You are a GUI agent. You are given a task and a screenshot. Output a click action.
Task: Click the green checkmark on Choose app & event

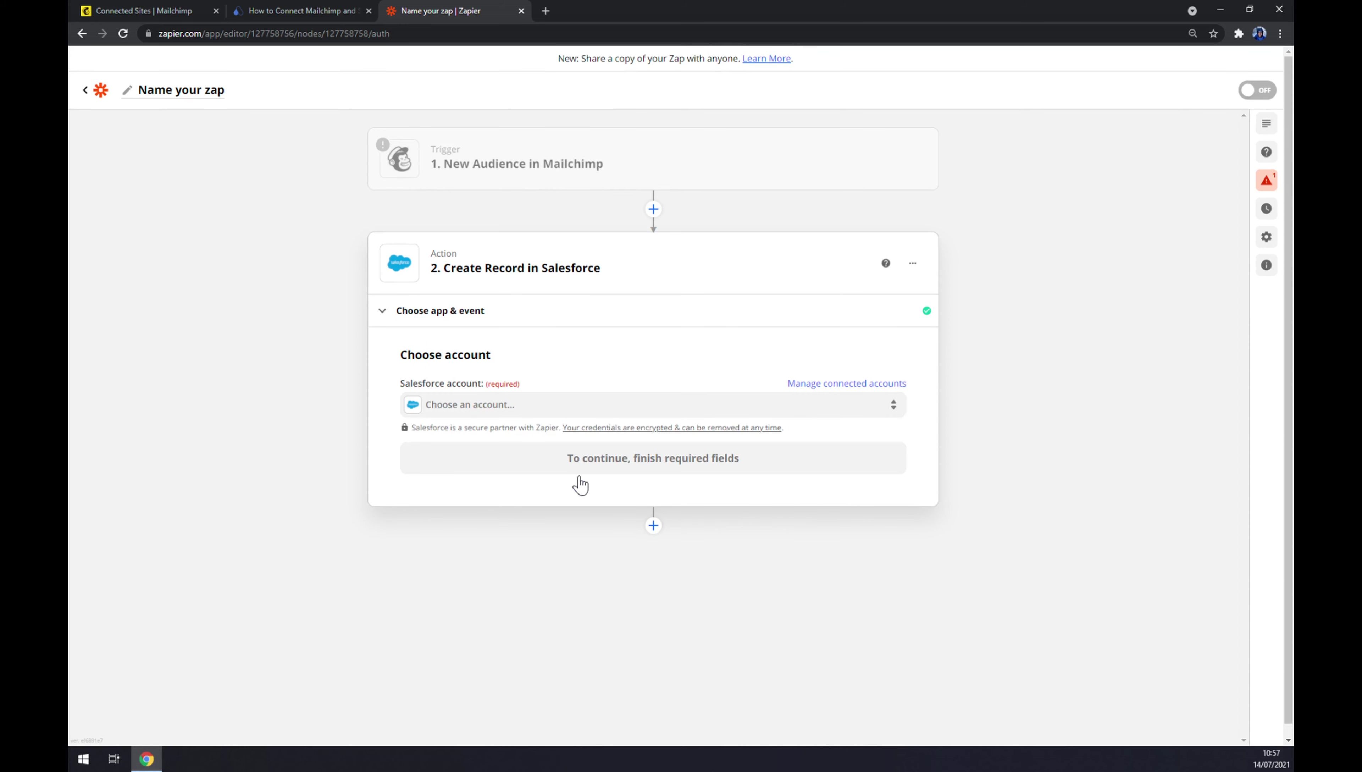(x=926, y=311)
